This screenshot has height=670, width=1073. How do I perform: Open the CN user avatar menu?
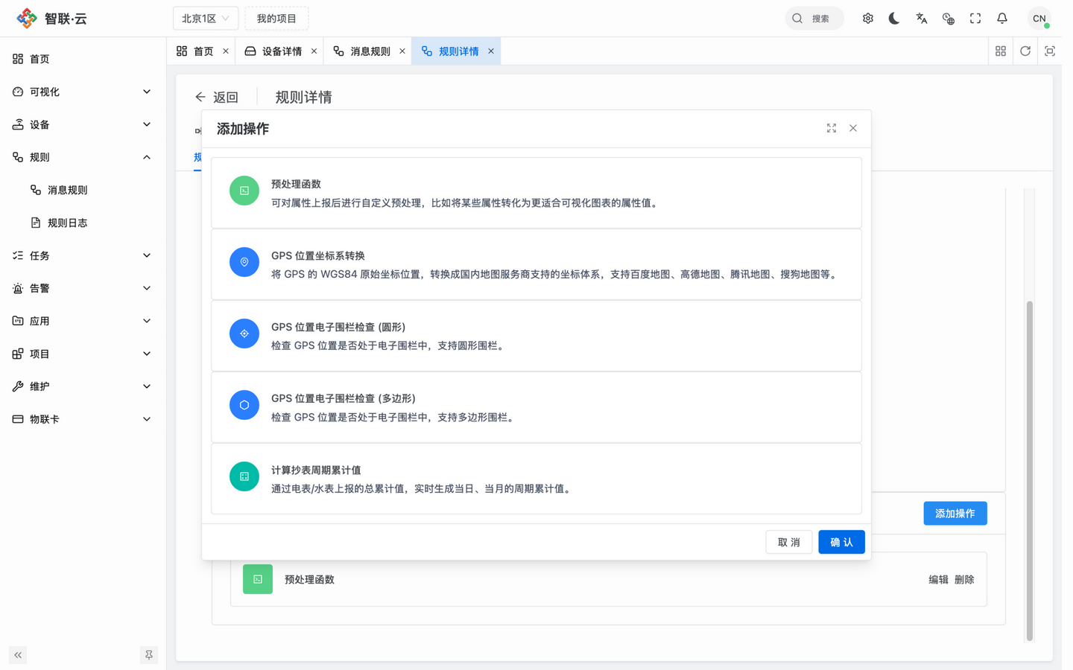(x=1039, y=19)
